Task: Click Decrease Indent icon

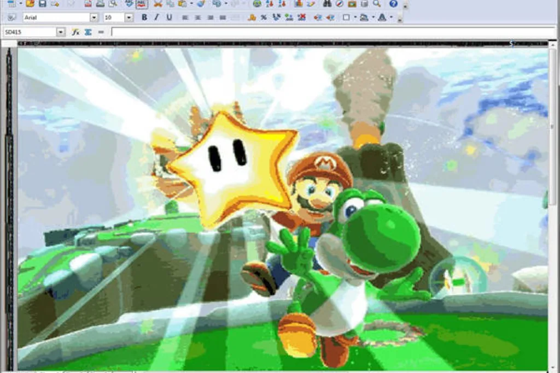Action: [x=318, y=17]
